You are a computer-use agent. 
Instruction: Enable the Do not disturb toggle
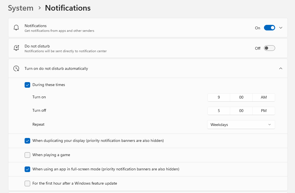point(269,48)
